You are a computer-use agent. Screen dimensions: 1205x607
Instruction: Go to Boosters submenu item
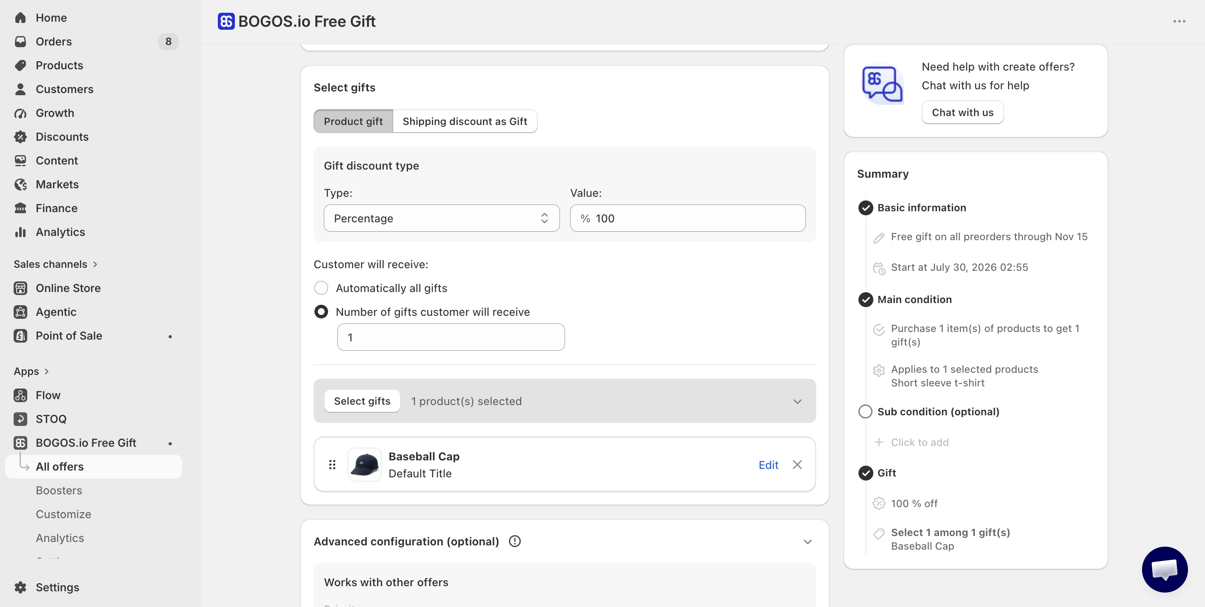(x=59, y=491)
